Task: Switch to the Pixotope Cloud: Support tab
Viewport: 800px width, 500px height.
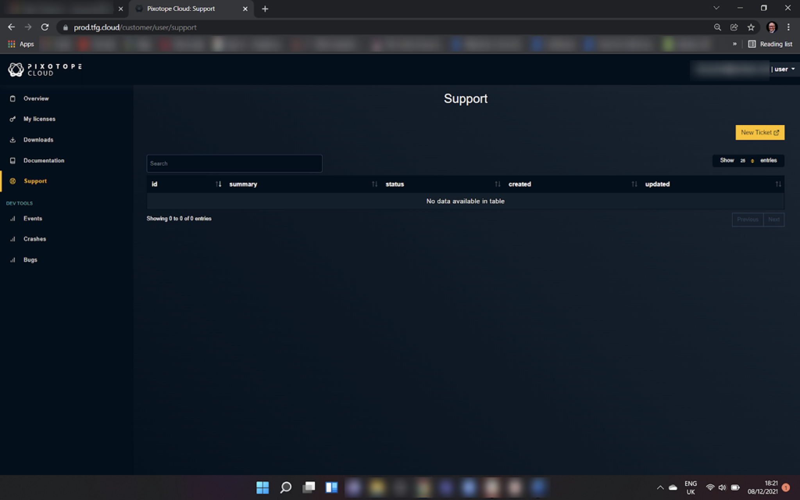Action: [x=181, y=9]
